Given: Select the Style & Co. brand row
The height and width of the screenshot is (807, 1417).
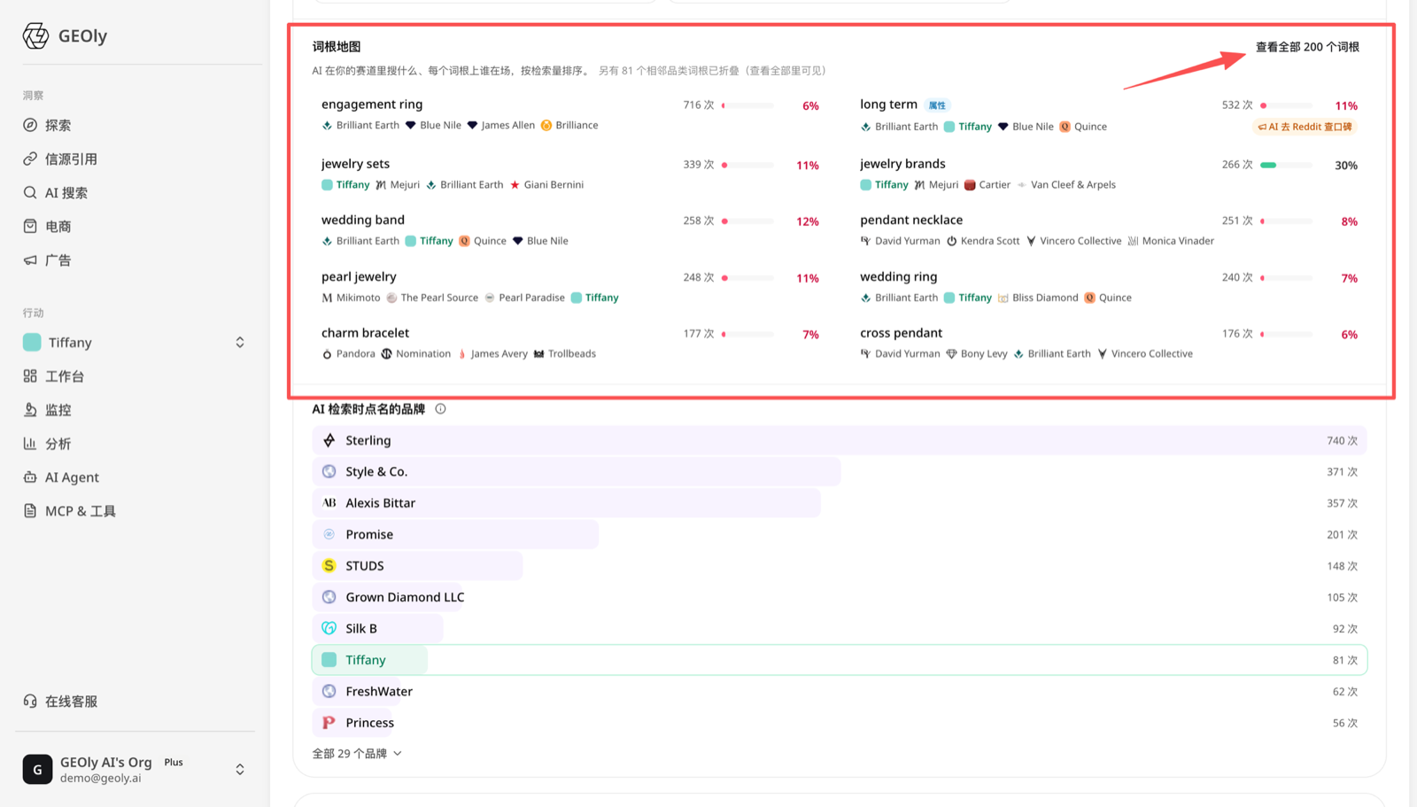Looking at the screenshot, I should point(839,472).
